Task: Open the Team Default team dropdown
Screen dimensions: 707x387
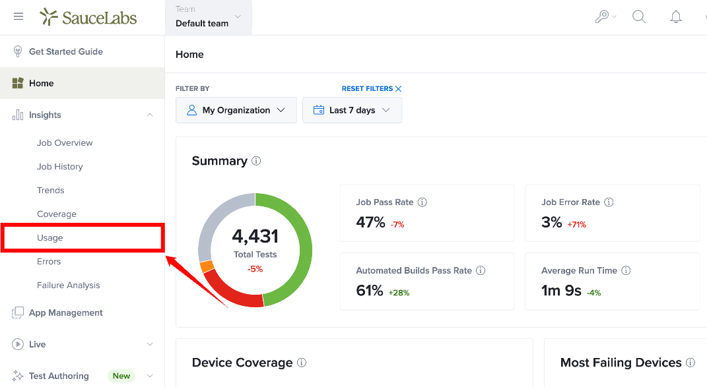Action: pyautogui.click(x=209, y=17)
